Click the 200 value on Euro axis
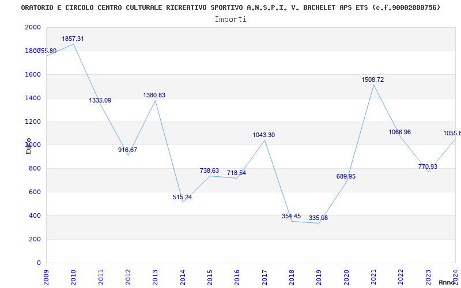The image size is (461, 288). pos(35,239)
